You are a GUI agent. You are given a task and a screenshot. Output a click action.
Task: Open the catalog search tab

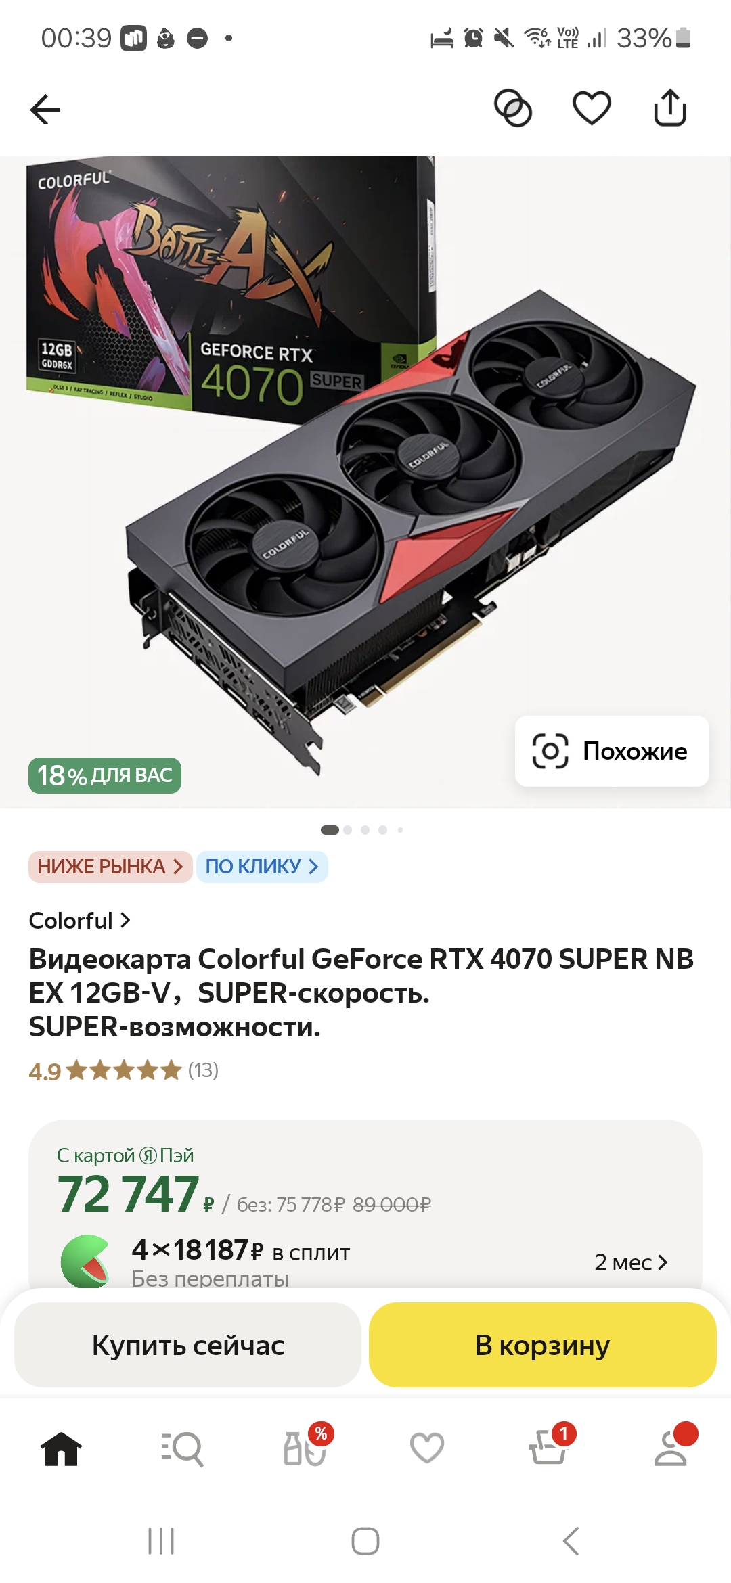click(x=182, y=1449)
